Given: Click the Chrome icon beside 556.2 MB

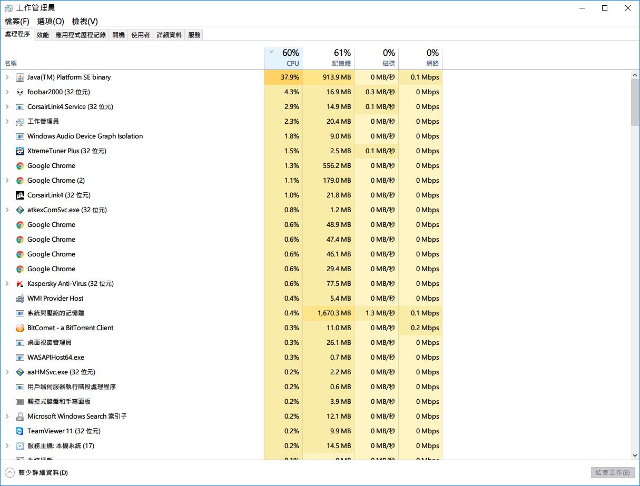Looking at the screenshot, I should click(x=20, y=166).
